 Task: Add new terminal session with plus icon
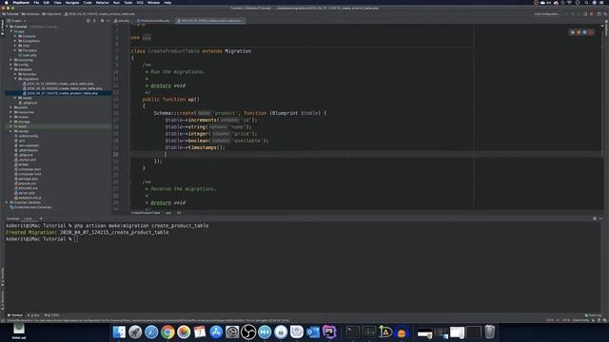pos(41,218)
